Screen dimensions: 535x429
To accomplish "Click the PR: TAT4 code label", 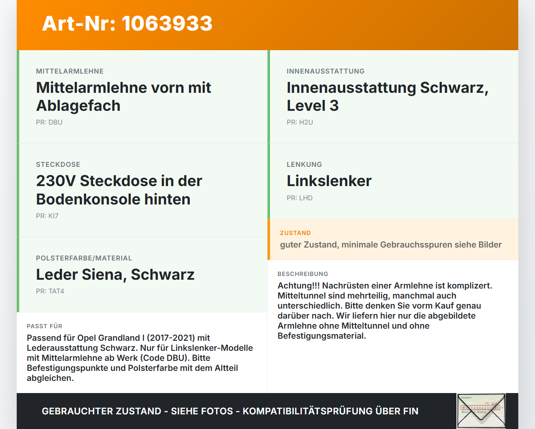I will (x=50, y=291).
